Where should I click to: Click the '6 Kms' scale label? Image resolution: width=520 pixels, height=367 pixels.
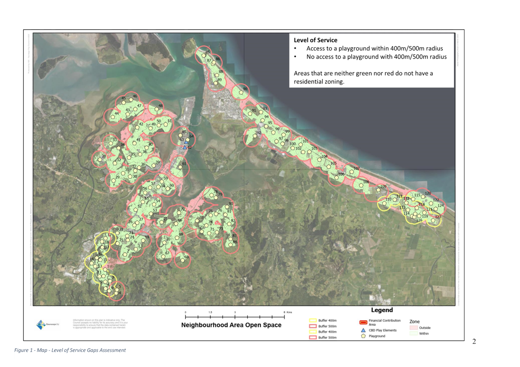[288, 312]
